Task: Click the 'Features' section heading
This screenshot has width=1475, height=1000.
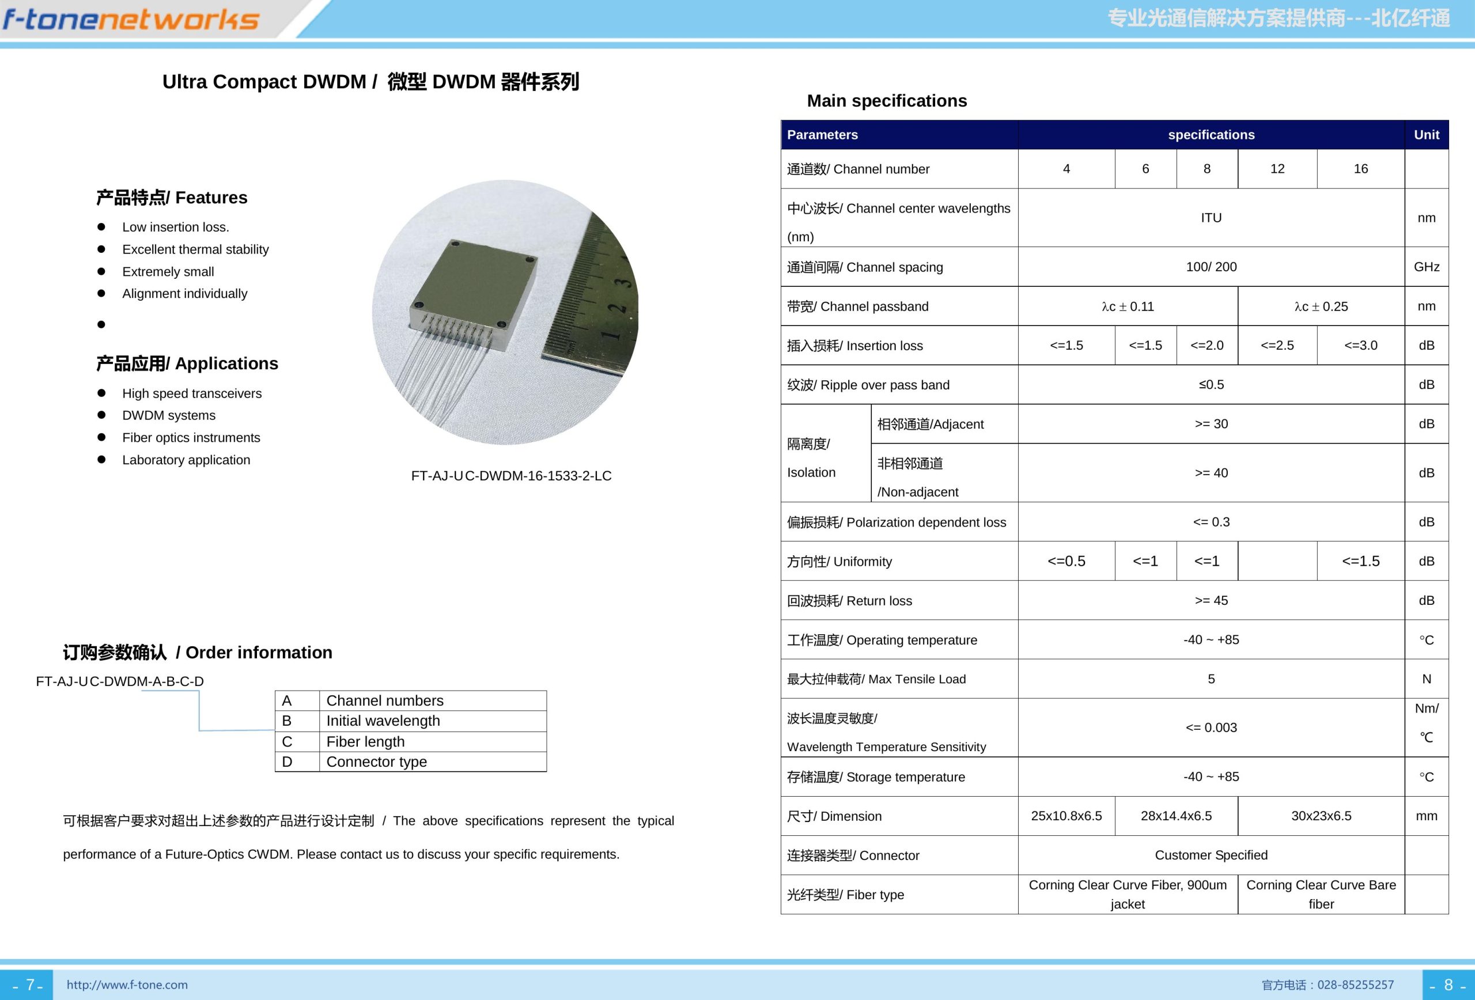Action: (x=172, y=198)
